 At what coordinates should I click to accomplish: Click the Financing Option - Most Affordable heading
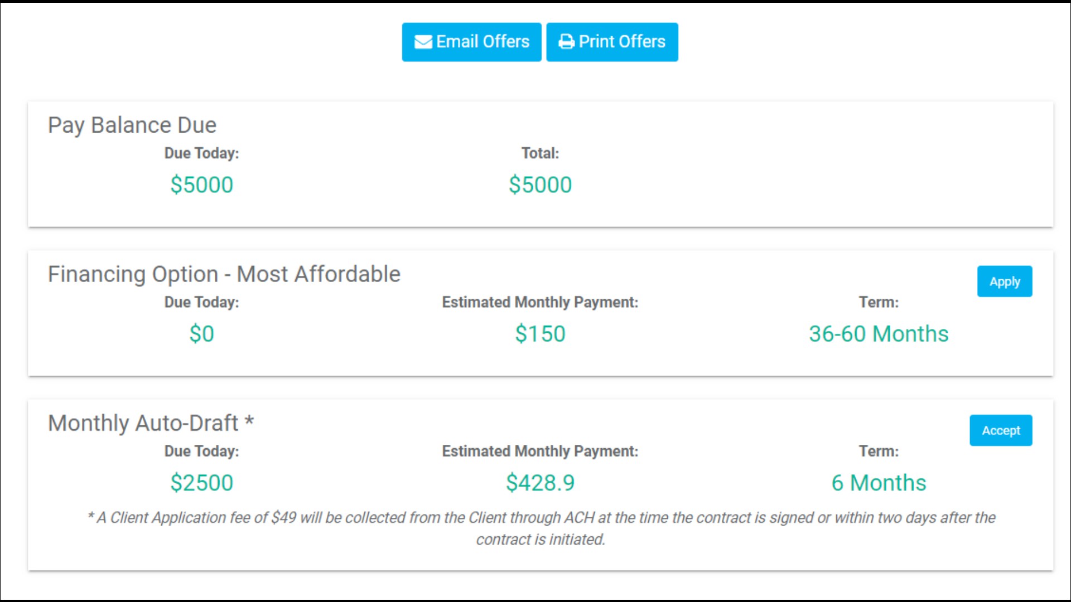tap(224, 274)
